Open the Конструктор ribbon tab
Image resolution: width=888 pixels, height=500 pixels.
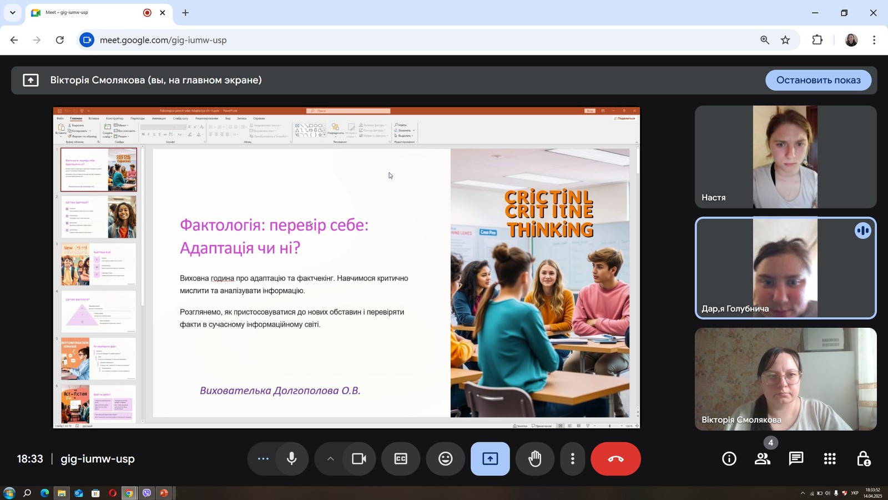114,118
